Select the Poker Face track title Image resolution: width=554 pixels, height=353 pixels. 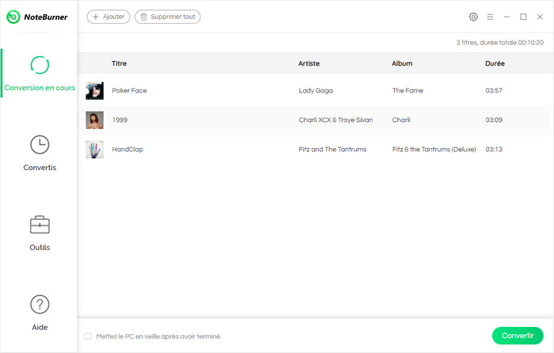(x=129, y=90)
